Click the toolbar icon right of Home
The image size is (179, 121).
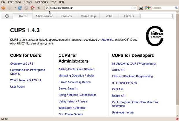pyautogui.click(x=39, y=8)
